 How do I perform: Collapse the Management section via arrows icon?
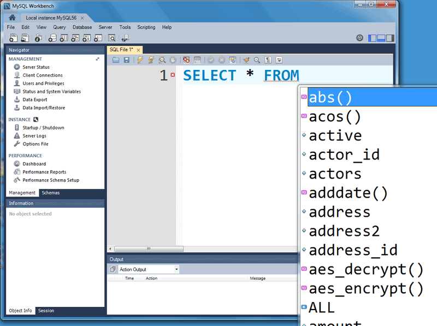[x=98, y=59]
